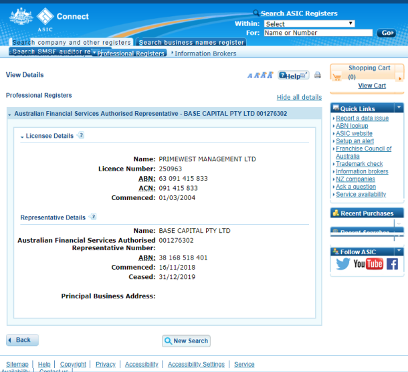Open Report a data issue link
The height and width of the screenshot is (372, 408).
[362, 118]
